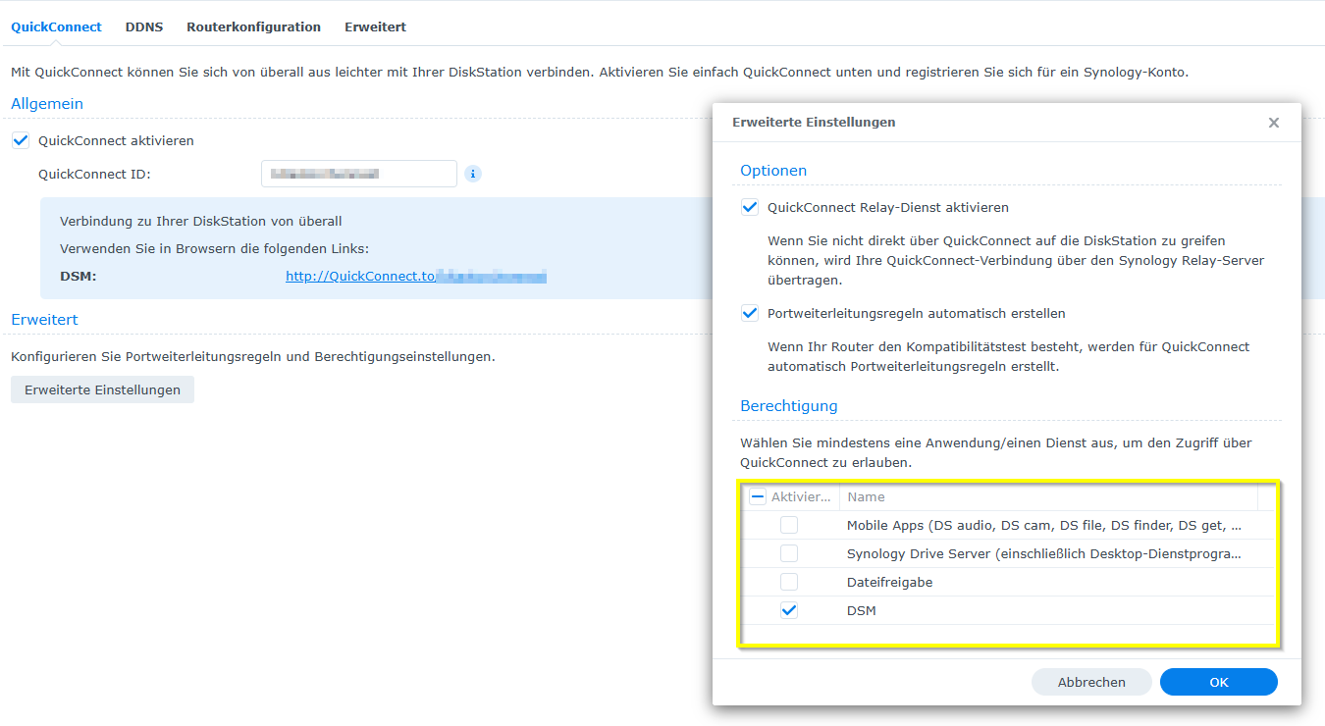Screen dimensions: 1325x726
Task: Enable the Dateifreigabe permission checkbox
Action: (788, 582)
